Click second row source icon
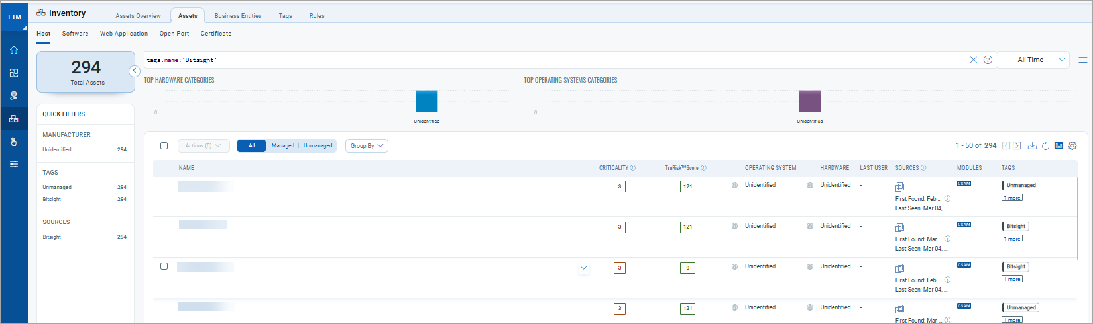1093x324 pixels. tap(899, 227)
